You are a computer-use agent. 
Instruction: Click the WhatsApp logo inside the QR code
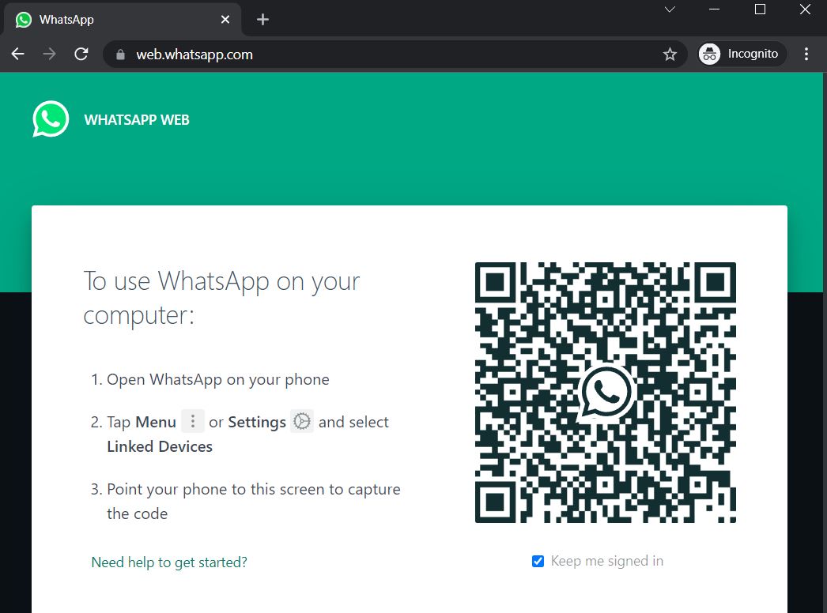coord(606,392)
